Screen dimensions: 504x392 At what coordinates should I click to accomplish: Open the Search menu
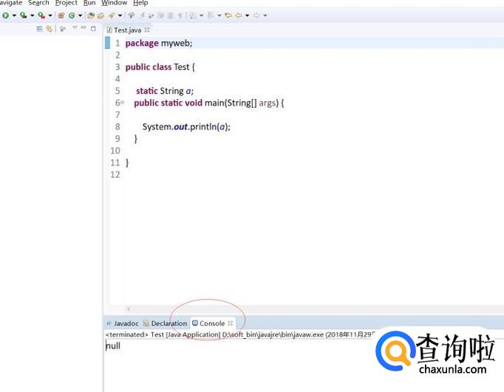coord(38,3)
